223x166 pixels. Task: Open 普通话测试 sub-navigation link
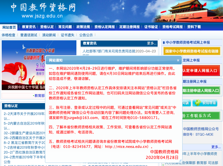[x=29, y=35]
